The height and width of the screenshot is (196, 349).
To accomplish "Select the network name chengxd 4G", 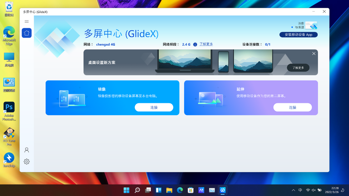I will (106, 44).
